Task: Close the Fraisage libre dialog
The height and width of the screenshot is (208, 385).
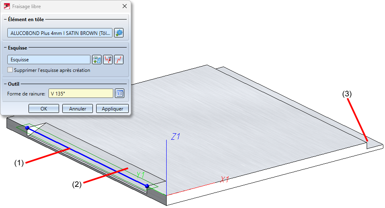Action: [125, 6]
